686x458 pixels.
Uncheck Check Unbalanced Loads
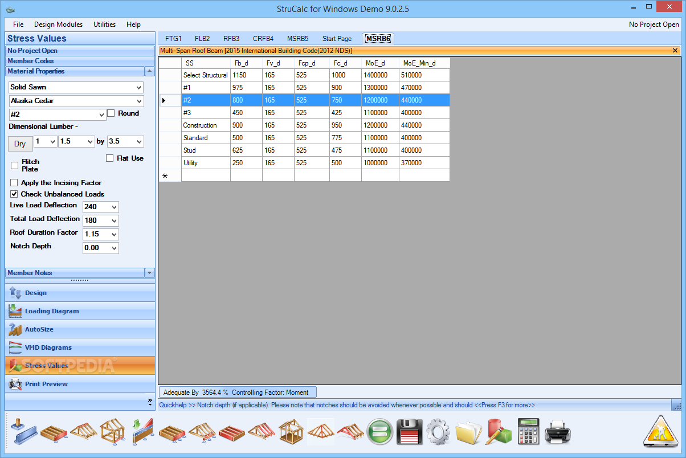(x=15, y=194)
